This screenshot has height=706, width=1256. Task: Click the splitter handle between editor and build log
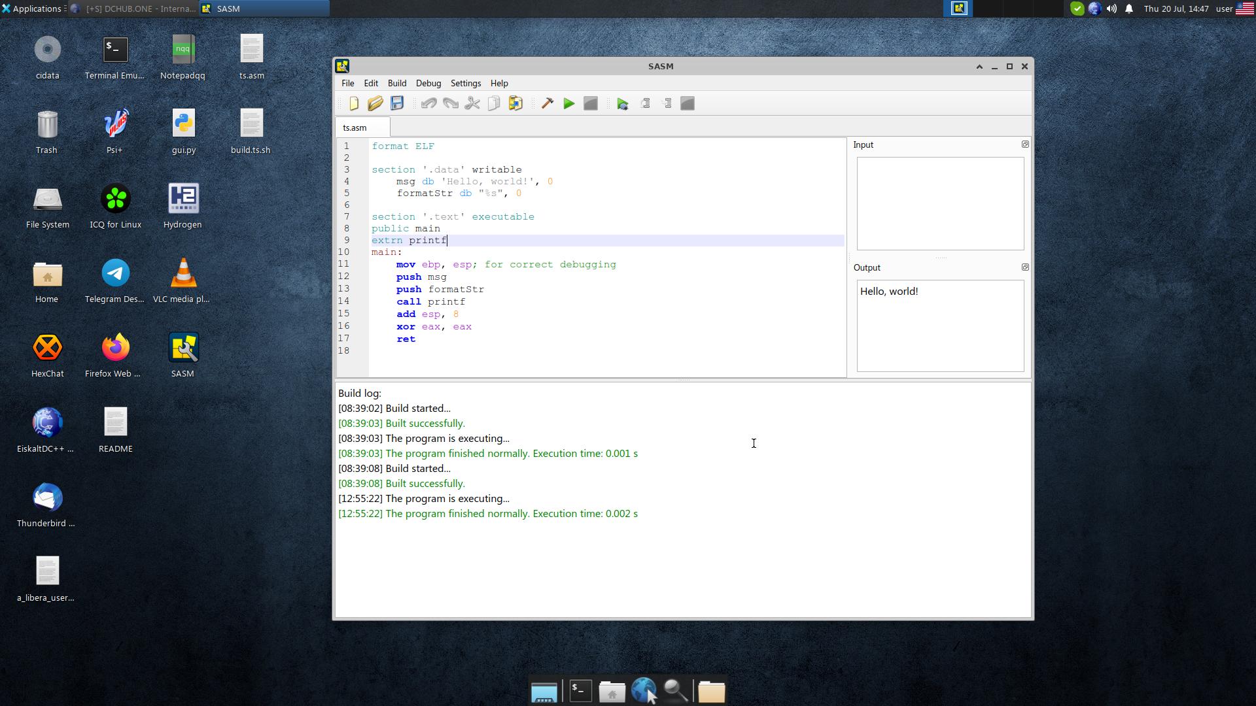pyautogui.click(x=684, y=380)
